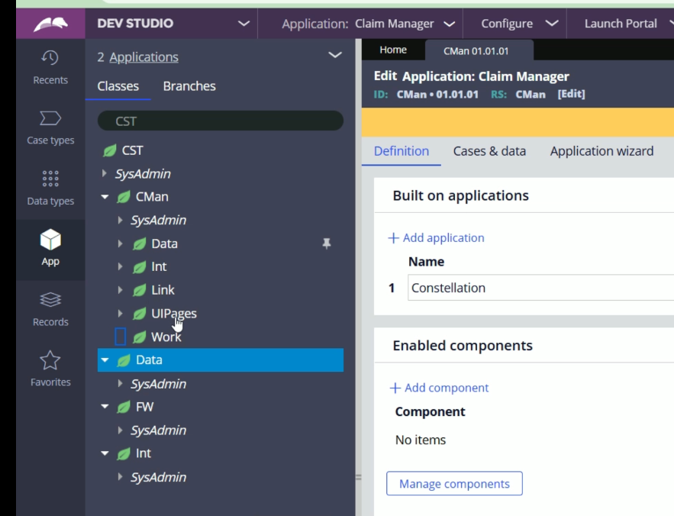This screenshot has width=674, height=516.
Task: Click the No items text
Action: (421, 440)
